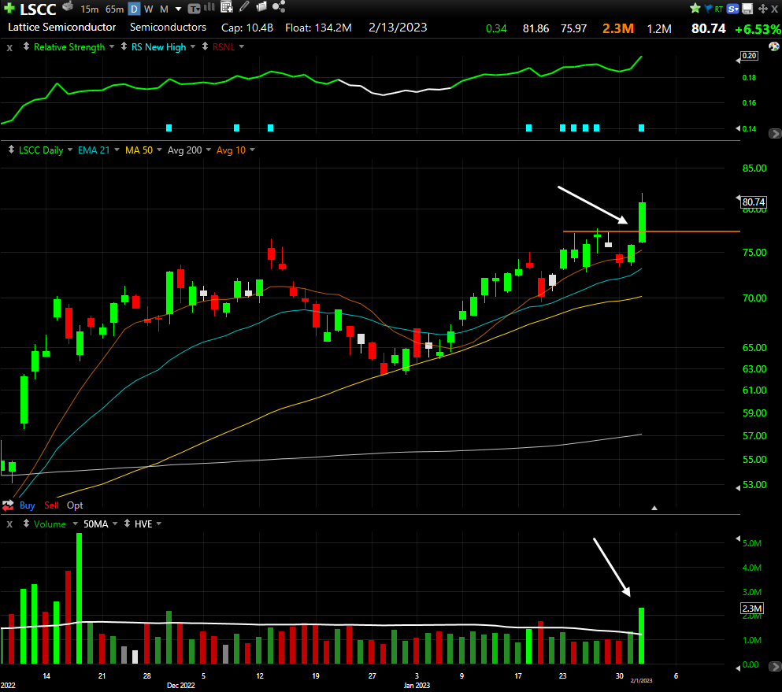Click the 2/13/2023 date text
The height and width of the screenshot is (692, 782).
click(398, 28)
